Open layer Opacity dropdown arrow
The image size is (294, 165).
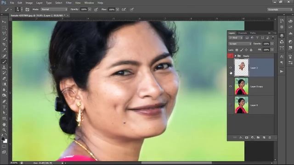coord(272,44)
